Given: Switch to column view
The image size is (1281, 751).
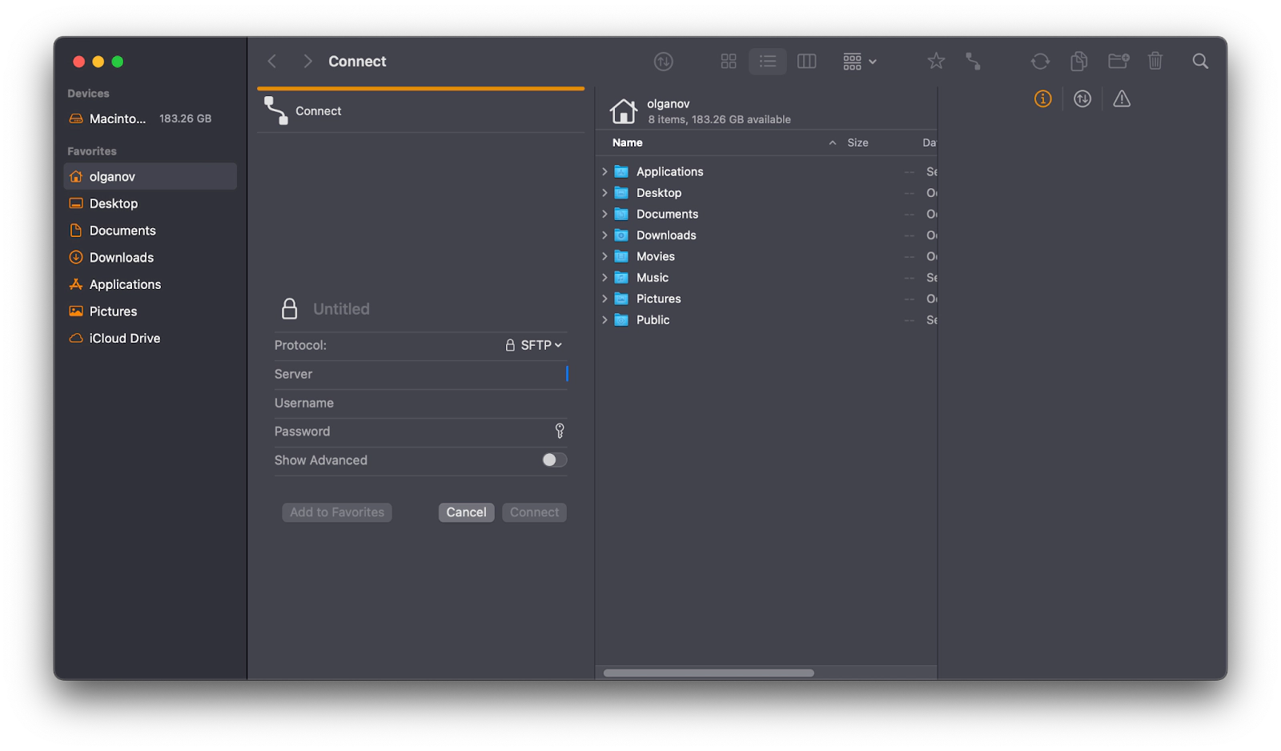Looking at the screenshot, I should [x=807, y=62].
